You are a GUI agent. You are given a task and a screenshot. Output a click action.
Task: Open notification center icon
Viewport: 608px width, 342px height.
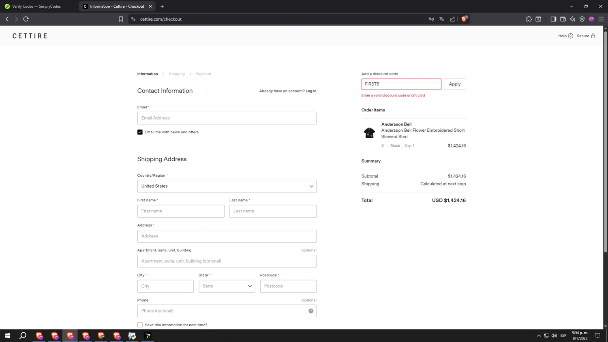click(x=597, y=336)
